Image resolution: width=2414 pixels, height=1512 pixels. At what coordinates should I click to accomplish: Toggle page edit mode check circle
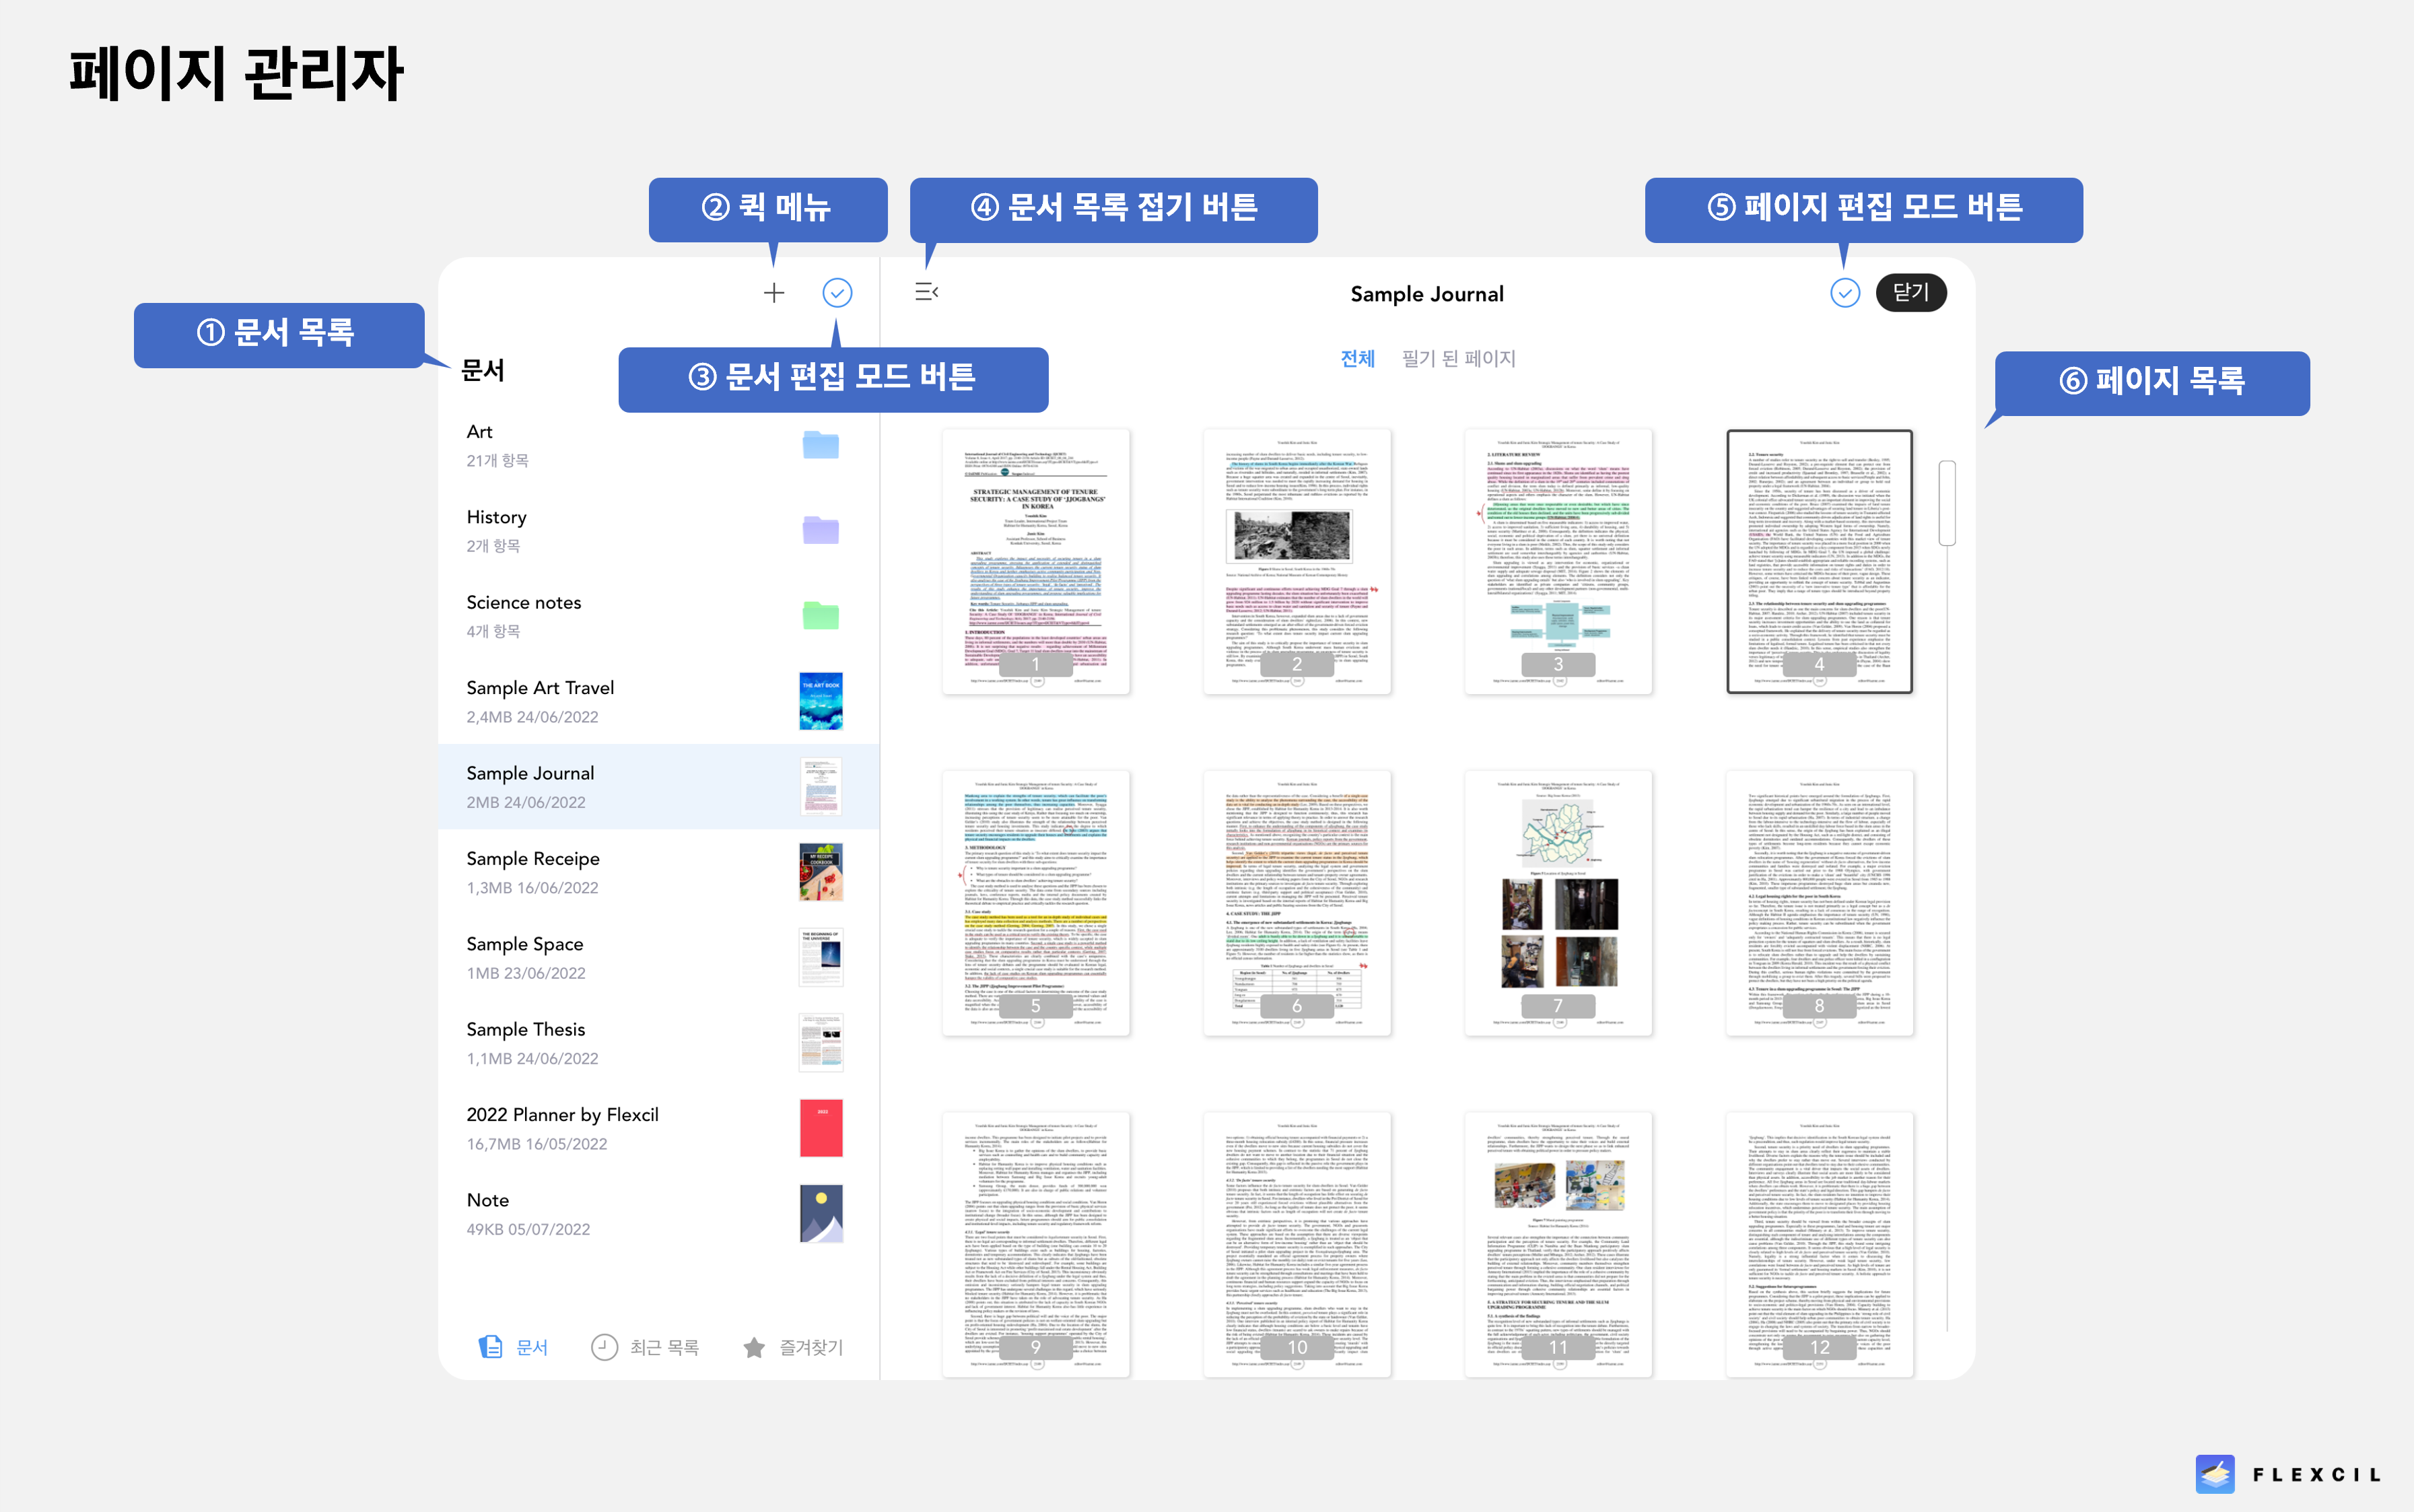coord(1845,293)
